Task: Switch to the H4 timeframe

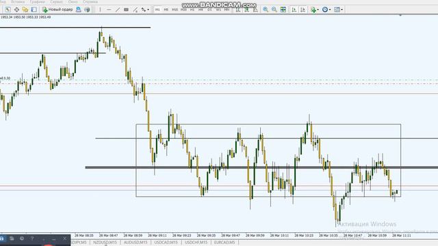Action: 201,10
